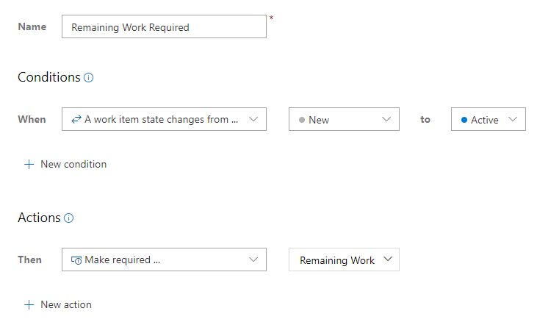
Task: Click the state change arrows icon
Action: click(76, 119)
